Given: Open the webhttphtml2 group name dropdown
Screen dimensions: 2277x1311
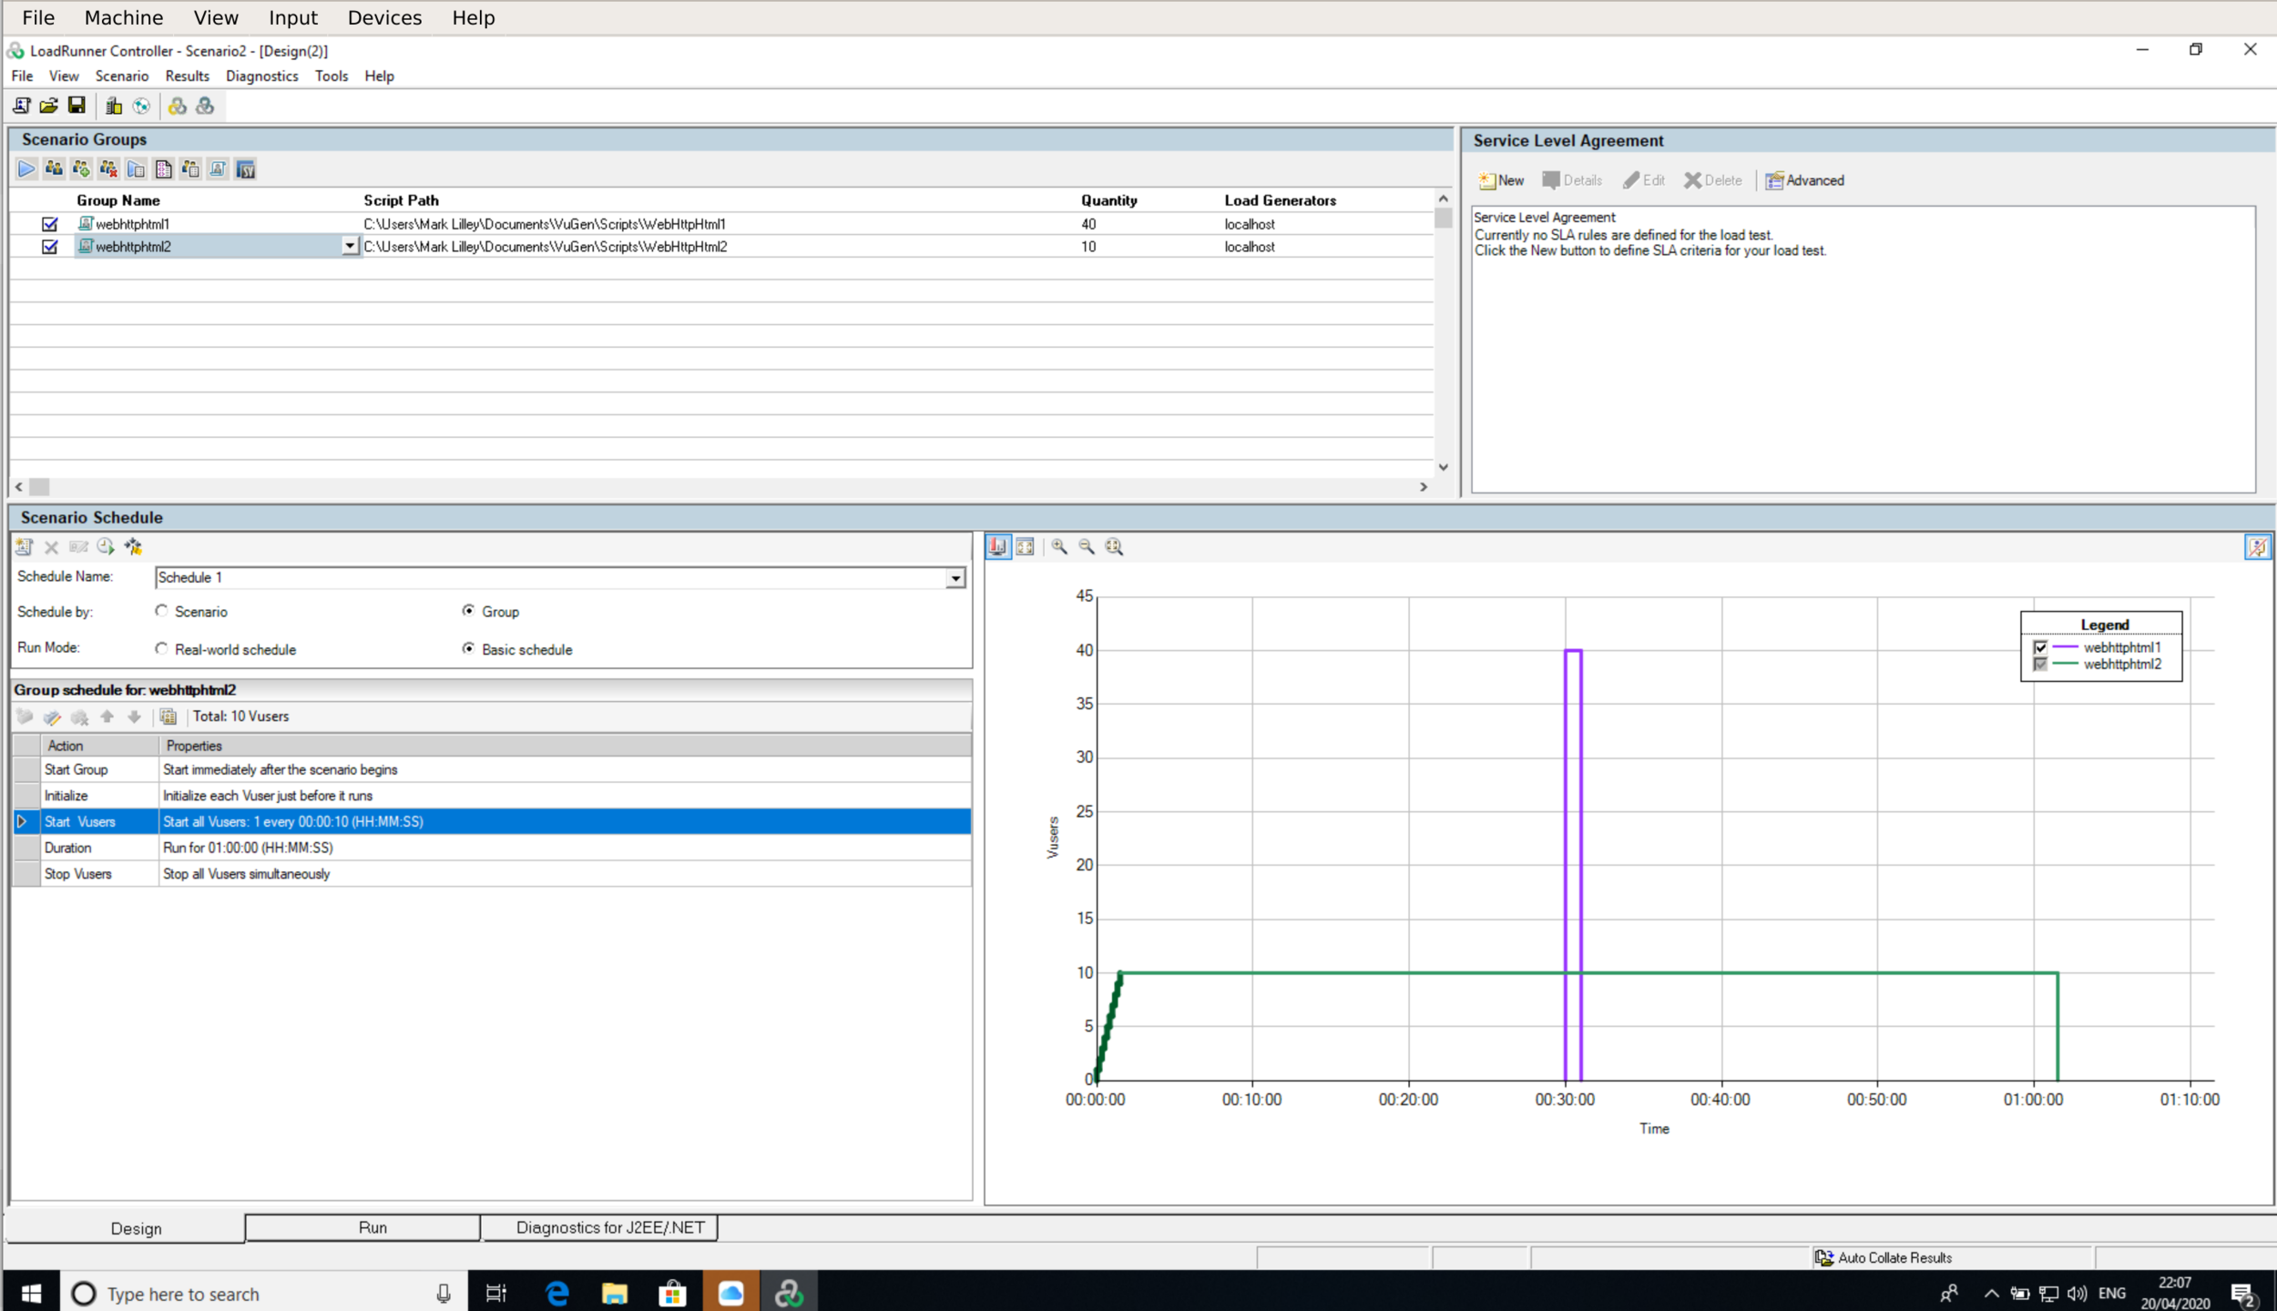Looking at the screenshot, I should pos(349,246).
